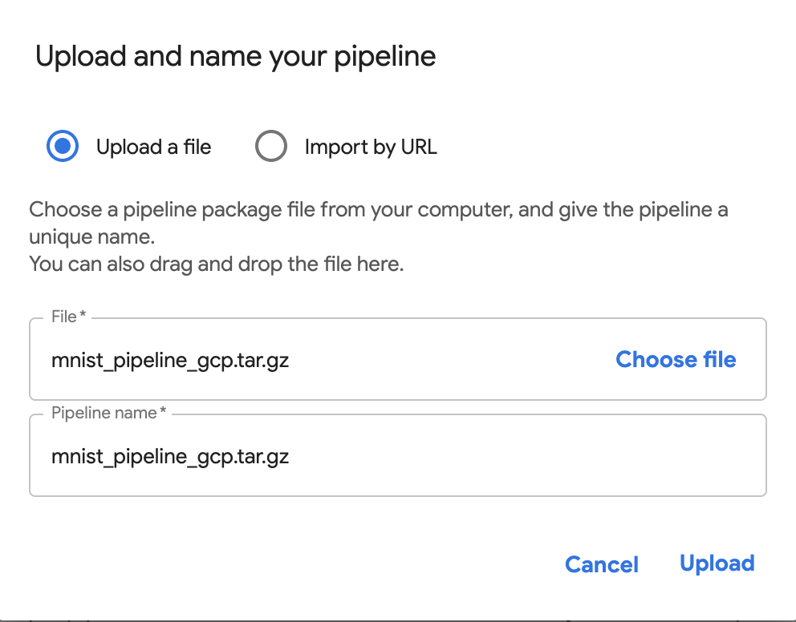This screenshot has width=796, height=622.
Task: Click the mnist_pipeline_gcp.tar.gz text in File field
Action: click(170, 361)
